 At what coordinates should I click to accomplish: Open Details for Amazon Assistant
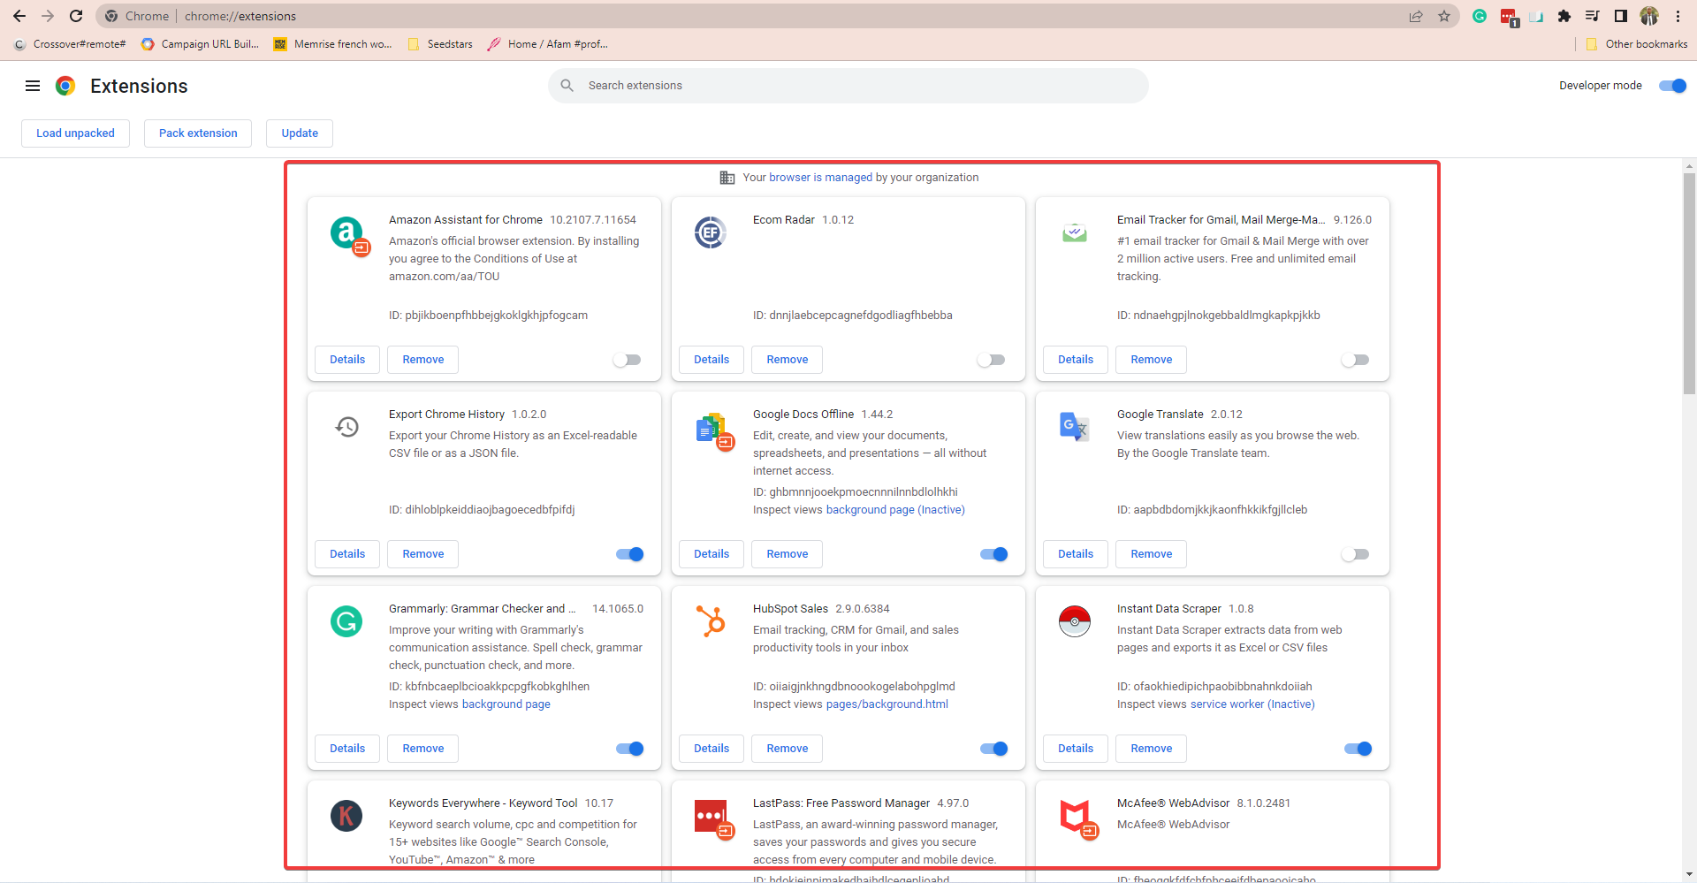coord(347,360)
